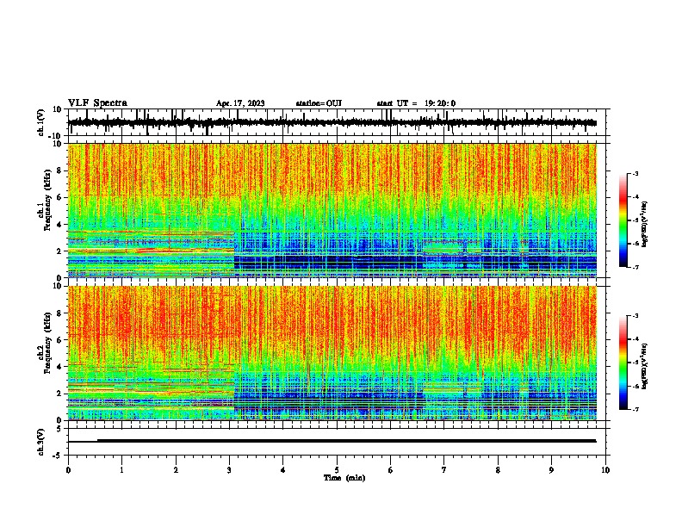Click the "station=OUI" header label
The width and height of the screenshot is (682, 527).
pos(319,103)
